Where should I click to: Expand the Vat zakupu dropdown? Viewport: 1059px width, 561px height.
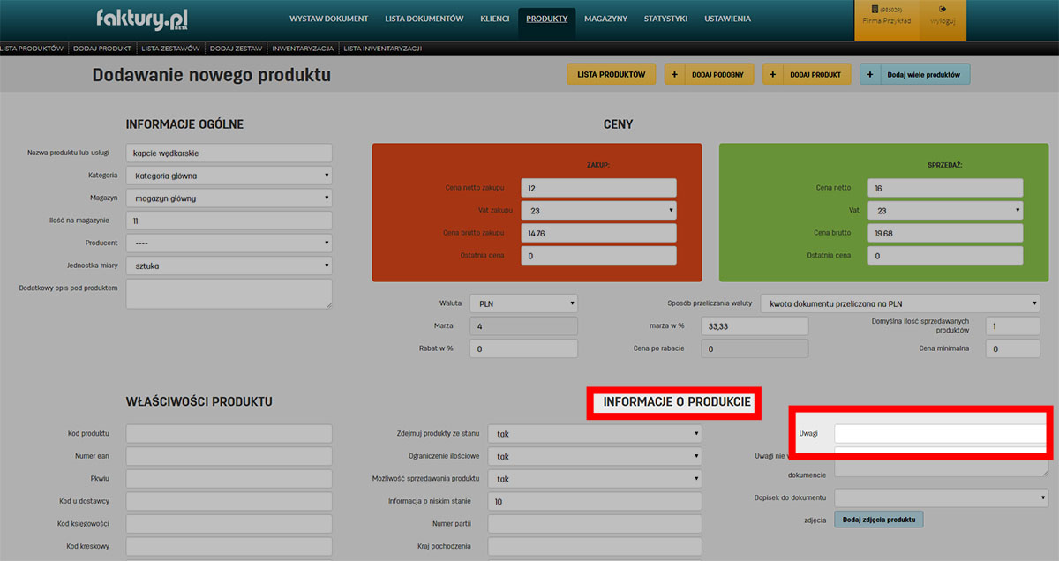598,211
